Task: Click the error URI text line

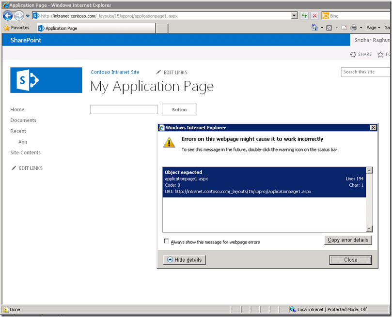Action: coord(238,192)
